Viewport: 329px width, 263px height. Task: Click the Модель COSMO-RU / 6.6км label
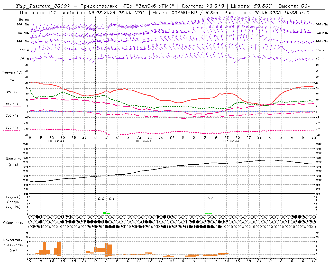point(185,13)
